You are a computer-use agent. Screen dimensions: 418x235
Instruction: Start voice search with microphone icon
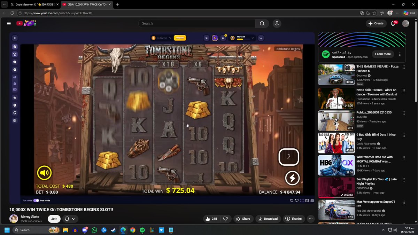coord(277,23)
